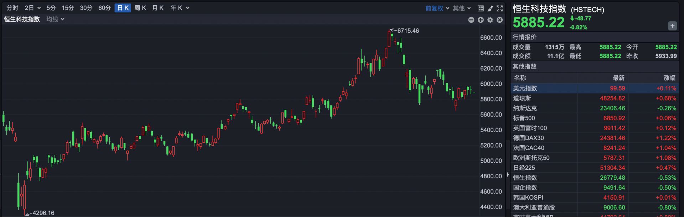Open 月K monthly chart tab

(157, 8)
